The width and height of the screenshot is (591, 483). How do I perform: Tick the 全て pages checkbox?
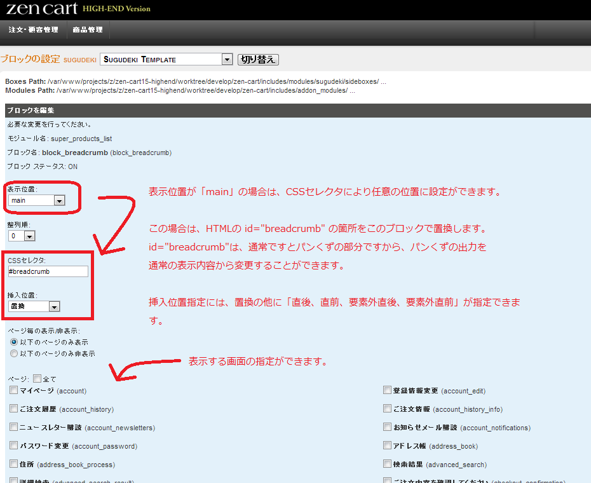tap(37, 378)
